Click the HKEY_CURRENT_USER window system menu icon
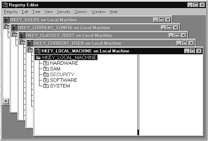 point(30,43)
